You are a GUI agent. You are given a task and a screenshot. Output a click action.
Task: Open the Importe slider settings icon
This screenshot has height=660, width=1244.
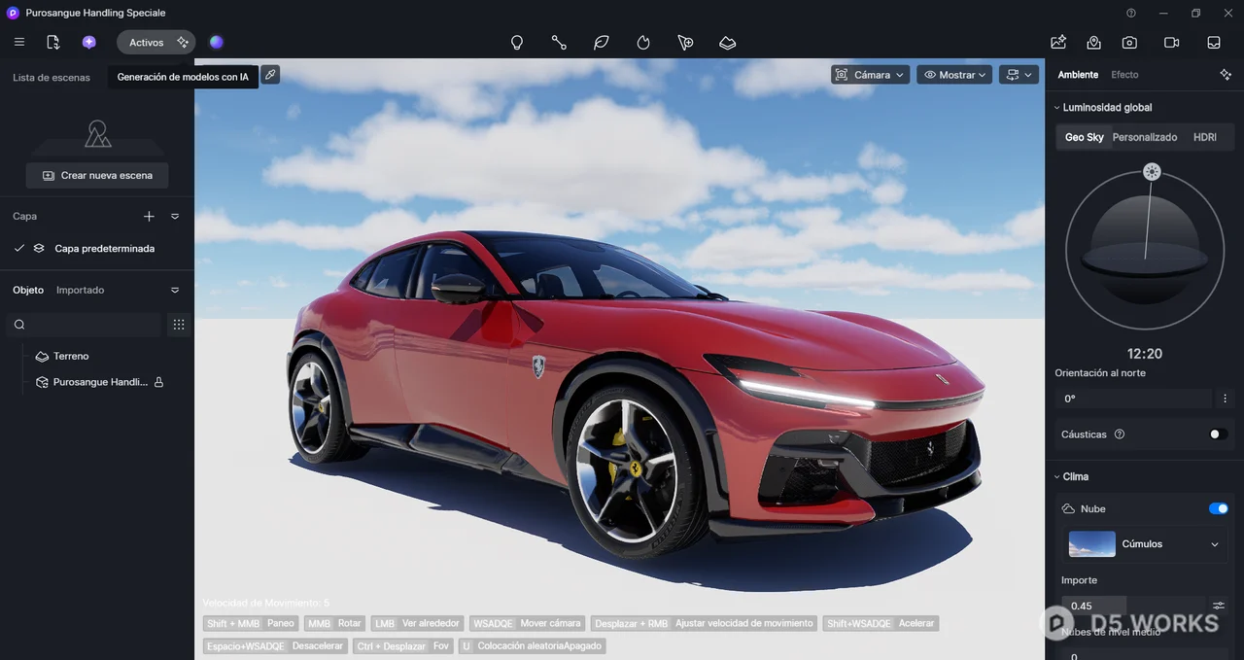tap(1219, 606)
